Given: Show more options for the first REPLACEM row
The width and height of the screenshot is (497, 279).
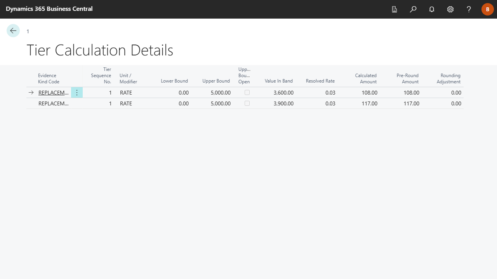Looking at the screenshot, I should pyautogui.click(x=77, y=93).
